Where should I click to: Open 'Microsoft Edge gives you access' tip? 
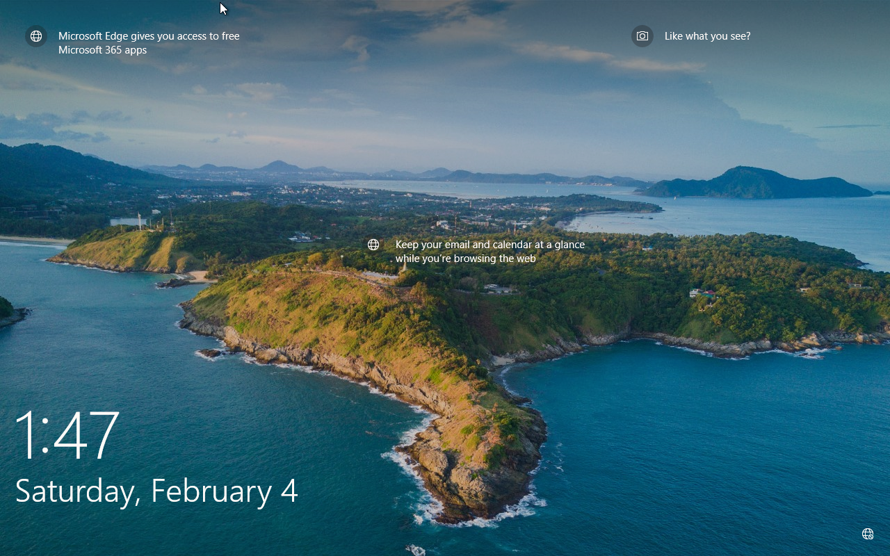[x=149, y=43]
